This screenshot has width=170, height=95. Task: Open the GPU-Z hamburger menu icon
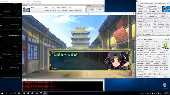pyautogui.click(x=168, y=39)
